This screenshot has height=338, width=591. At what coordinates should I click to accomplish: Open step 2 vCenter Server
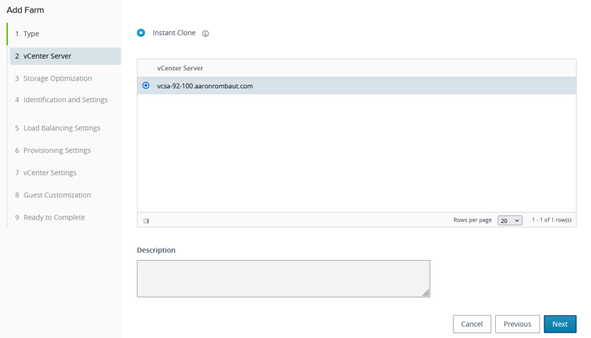point(47,56)
